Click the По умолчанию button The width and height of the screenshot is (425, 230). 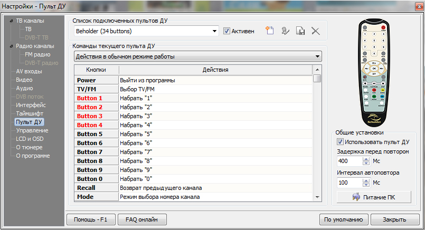pyautogui.click(x=343, y=219)
